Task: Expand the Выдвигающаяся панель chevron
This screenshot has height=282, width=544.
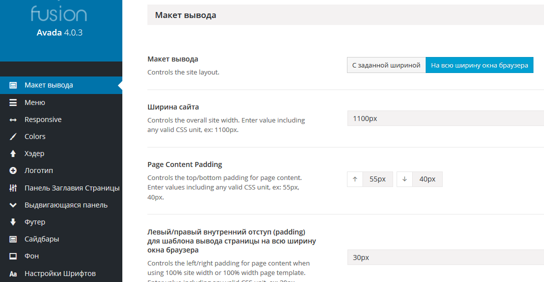Action: click(14, 205)
